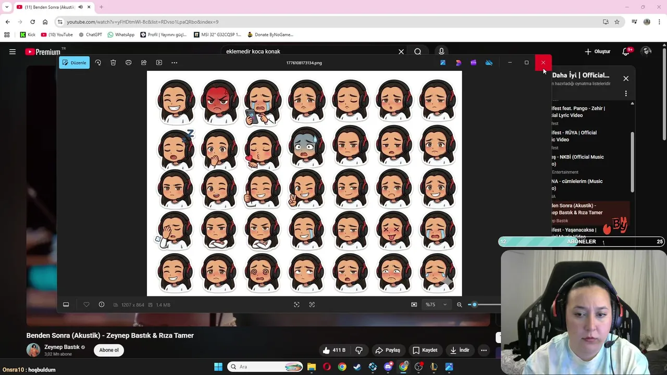Screen dimensions: 667x375
Task: Open YouTube notifications bell
Action: [626, 52]
